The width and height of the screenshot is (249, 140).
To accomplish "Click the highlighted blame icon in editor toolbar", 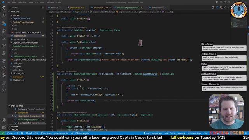I will pos(217,7).
